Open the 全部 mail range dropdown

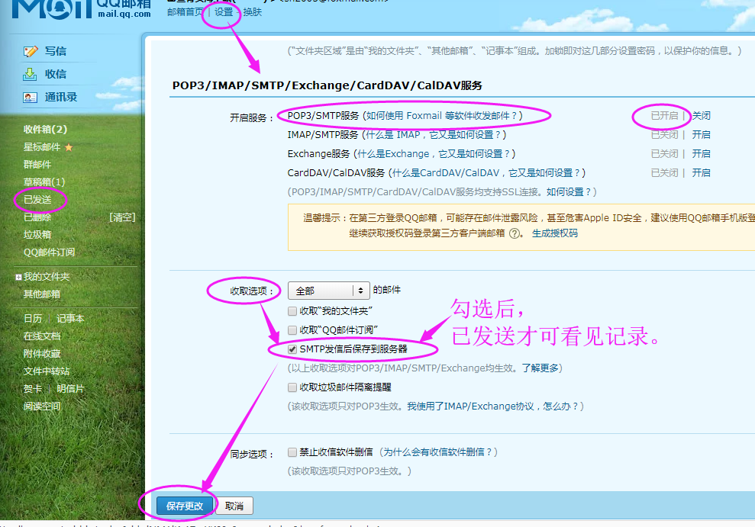(x=329, y=291)
